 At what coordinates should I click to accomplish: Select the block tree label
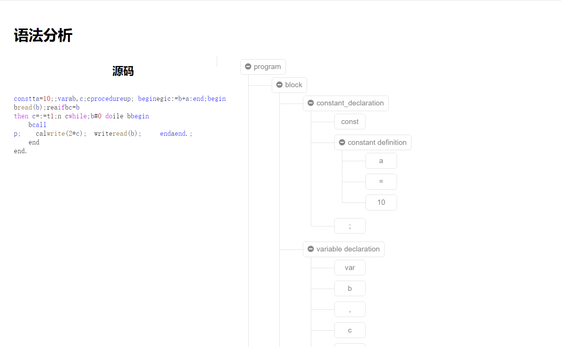293,85
